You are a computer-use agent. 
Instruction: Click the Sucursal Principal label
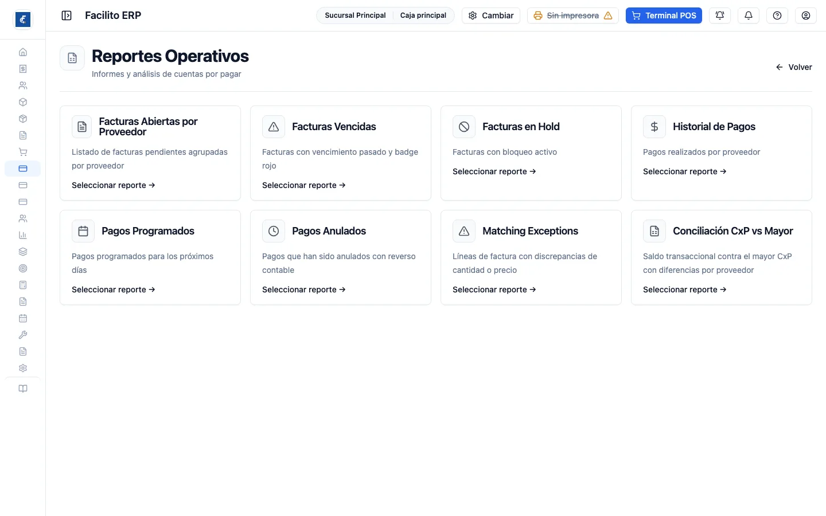355,15
